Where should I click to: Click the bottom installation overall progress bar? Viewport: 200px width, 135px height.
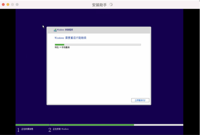[99, 125]
